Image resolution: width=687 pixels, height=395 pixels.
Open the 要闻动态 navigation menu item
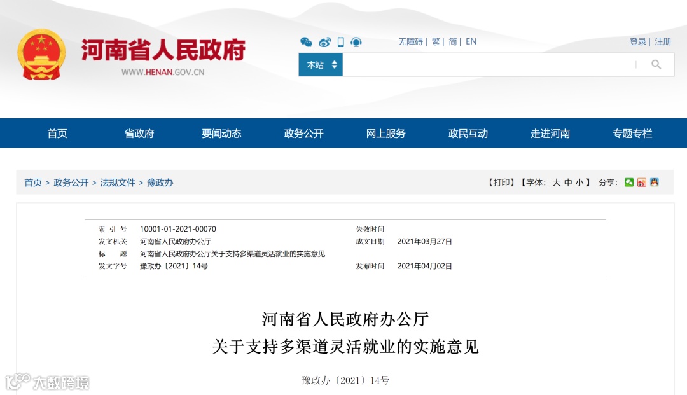[x=221, y=133]
